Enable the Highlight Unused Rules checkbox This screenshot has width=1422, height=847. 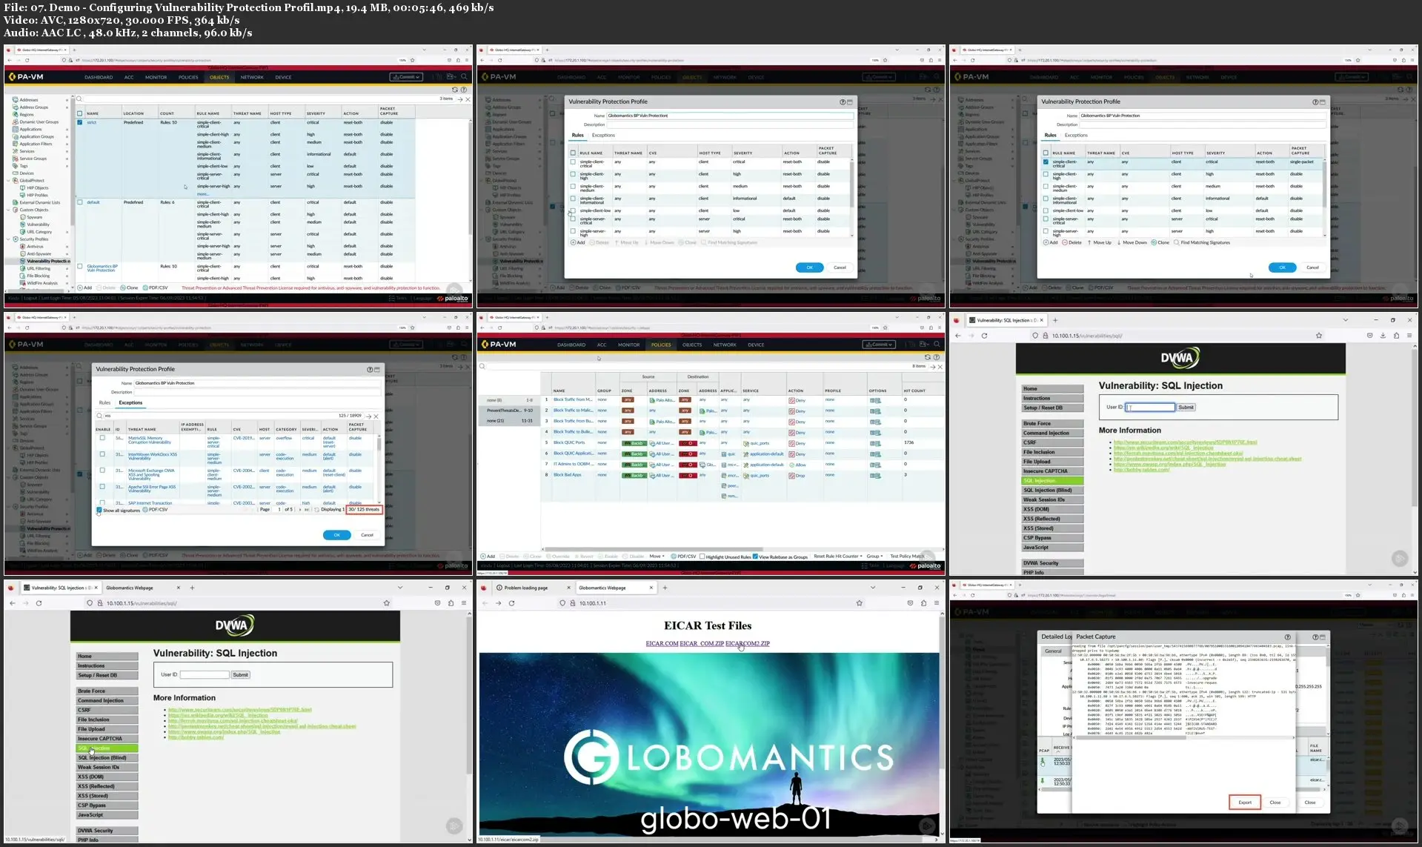[x=702, y=557]
